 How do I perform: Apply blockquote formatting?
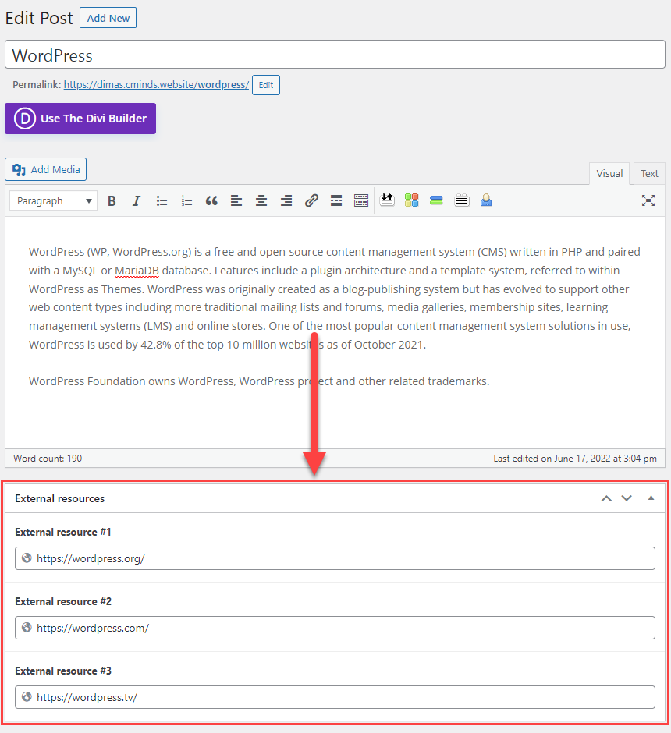pyautogui.click(x=211, y=201)
